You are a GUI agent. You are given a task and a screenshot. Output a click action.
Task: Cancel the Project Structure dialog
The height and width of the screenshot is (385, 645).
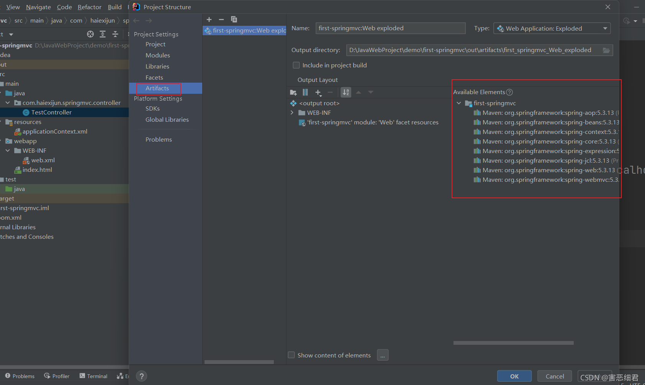point(555,376)
